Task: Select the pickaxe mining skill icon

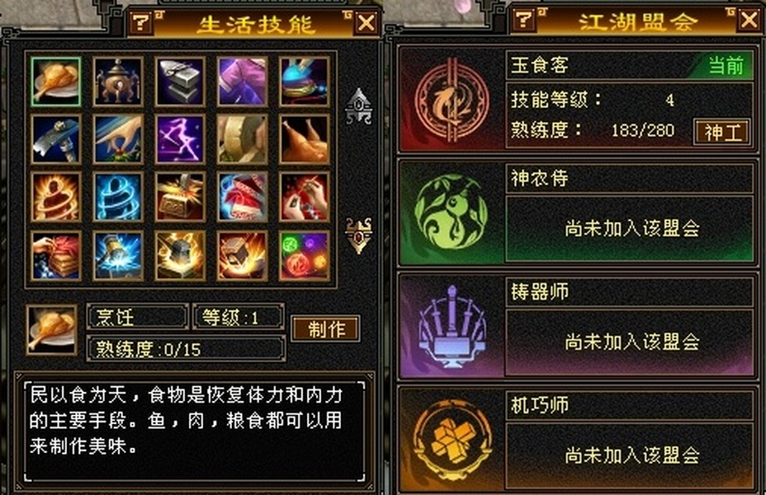Action: click(x=55, y=139)
